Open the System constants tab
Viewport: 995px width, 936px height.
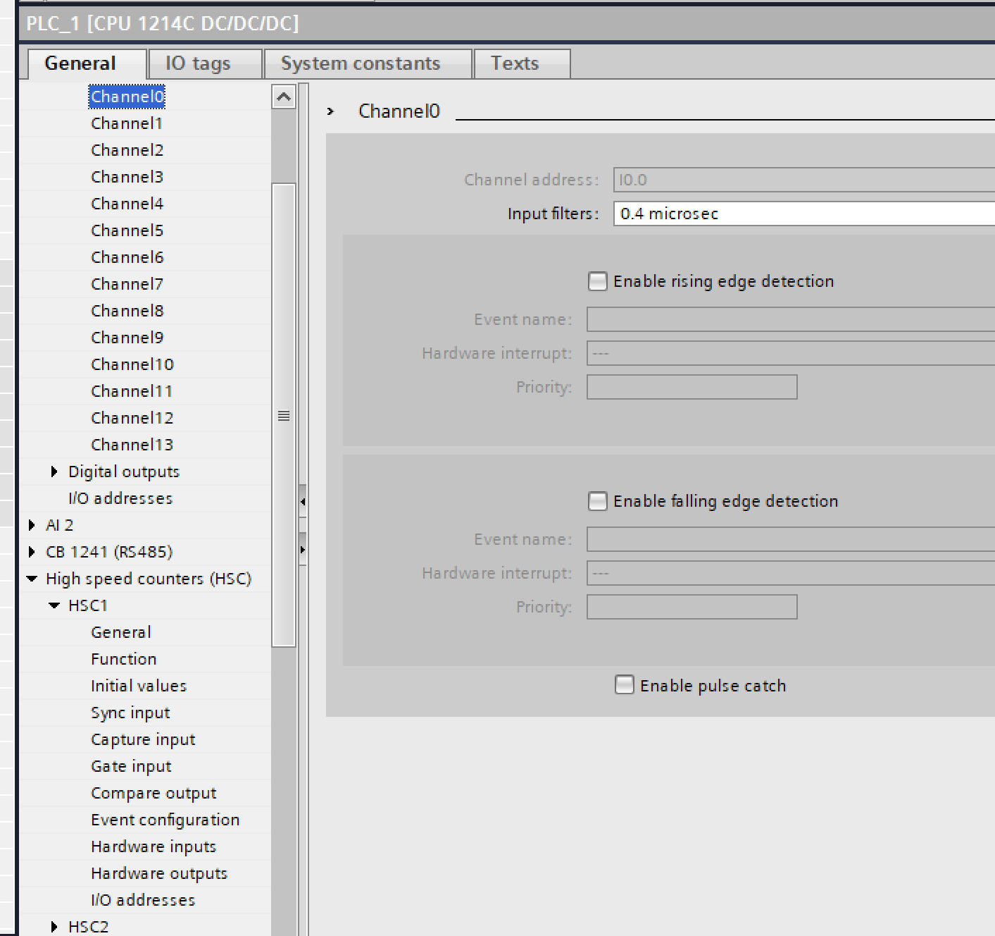coord(361,63)
